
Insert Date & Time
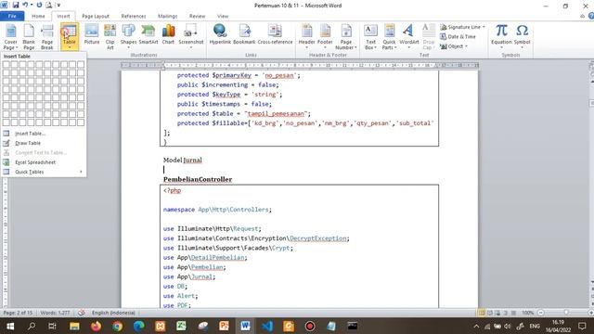[x=458, y=37]
